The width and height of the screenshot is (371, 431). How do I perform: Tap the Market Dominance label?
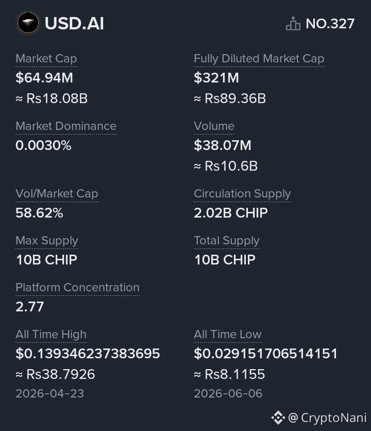point(66,126)
